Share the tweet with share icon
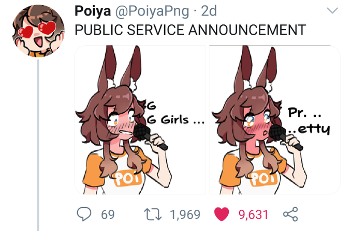Screen dimensions: 352x231 point(290,214)
